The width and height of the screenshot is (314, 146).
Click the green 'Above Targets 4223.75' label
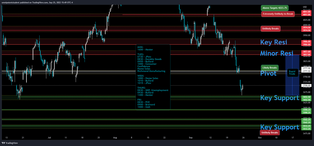click(274, 8)
